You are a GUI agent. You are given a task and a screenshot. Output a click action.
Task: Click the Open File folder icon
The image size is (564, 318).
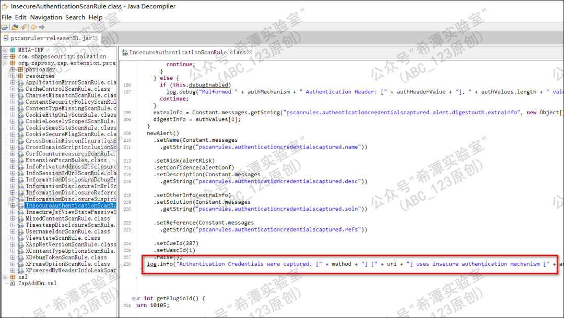click(x=5, y=27)
